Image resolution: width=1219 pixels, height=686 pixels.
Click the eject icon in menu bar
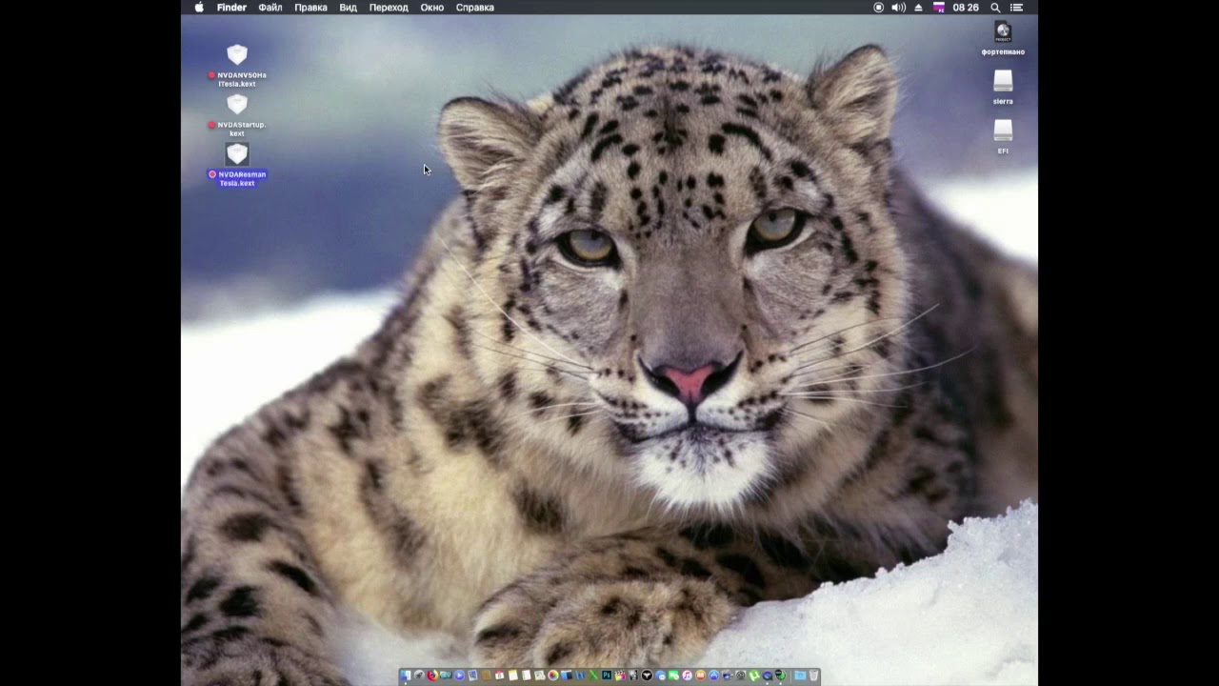point(918,8)
